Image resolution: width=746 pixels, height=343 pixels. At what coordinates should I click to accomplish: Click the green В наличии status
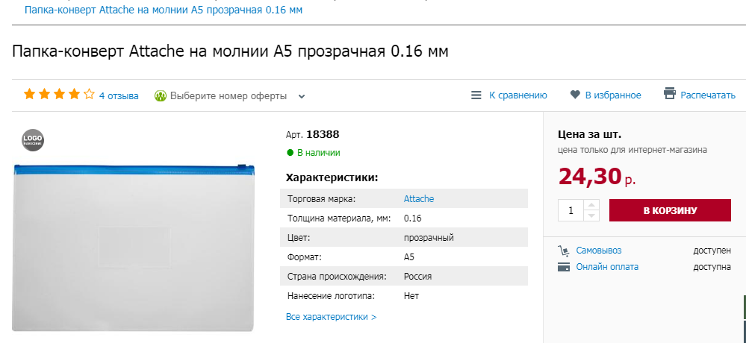coord(314,153)
